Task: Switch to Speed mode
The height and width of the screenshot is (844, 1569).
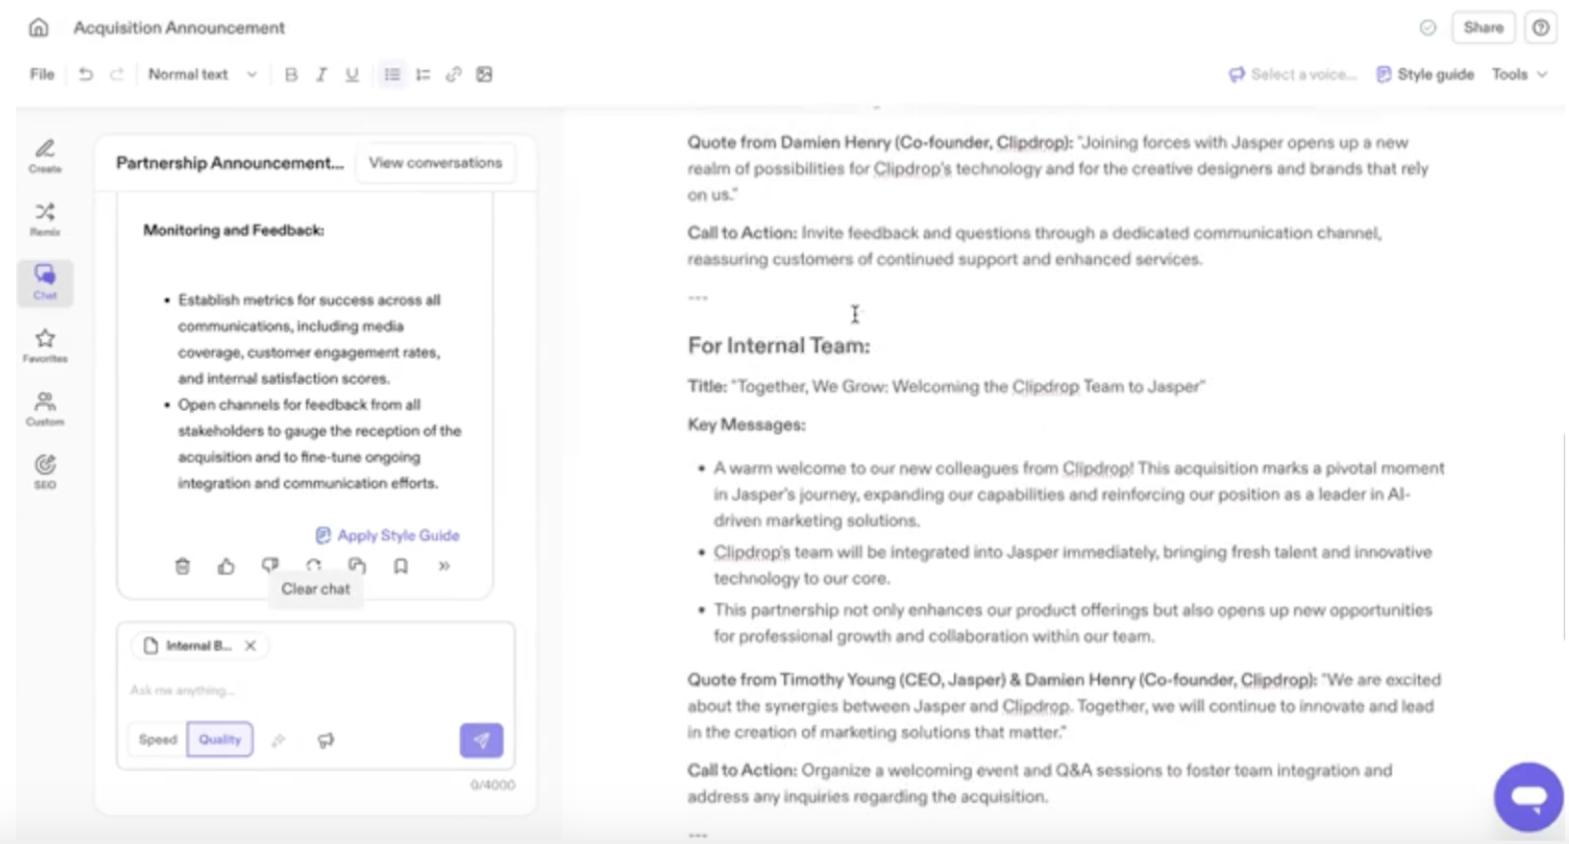Action: (157, 740)
